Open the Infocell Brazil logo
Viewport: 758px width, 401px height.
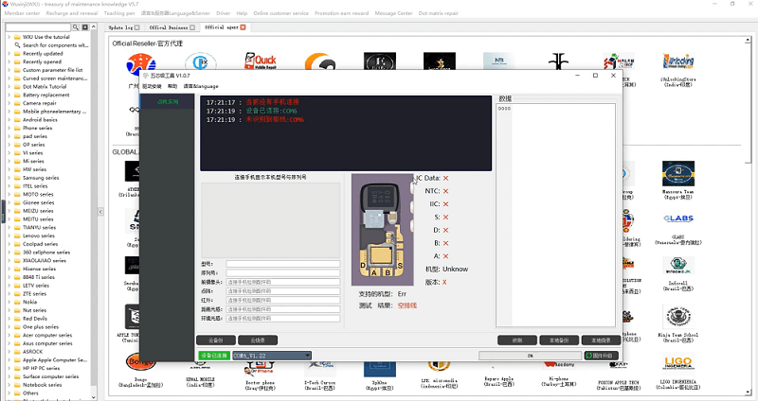pyautogui.click(x=678, y=266)
